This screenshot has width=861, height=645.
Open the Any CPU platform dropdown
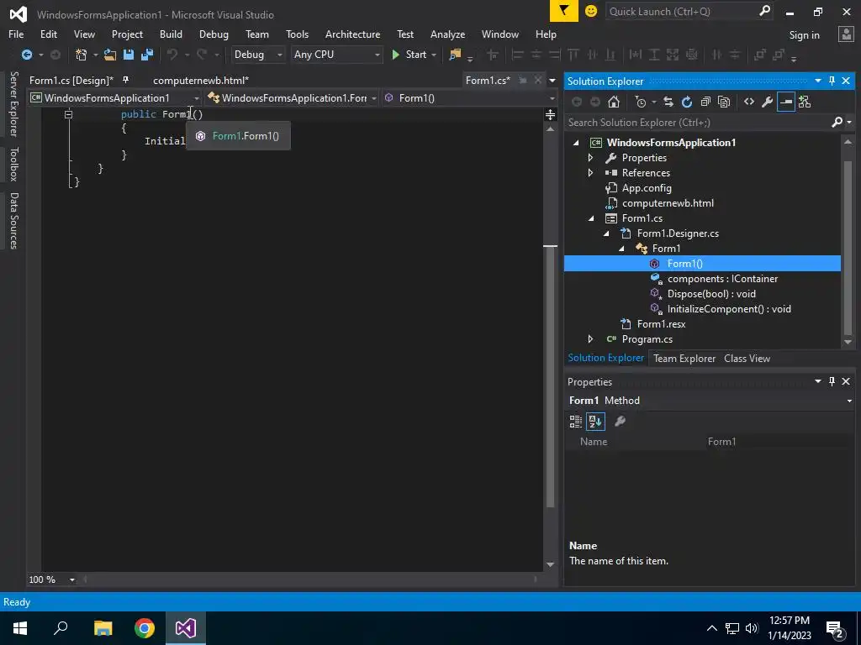point(336,55)
